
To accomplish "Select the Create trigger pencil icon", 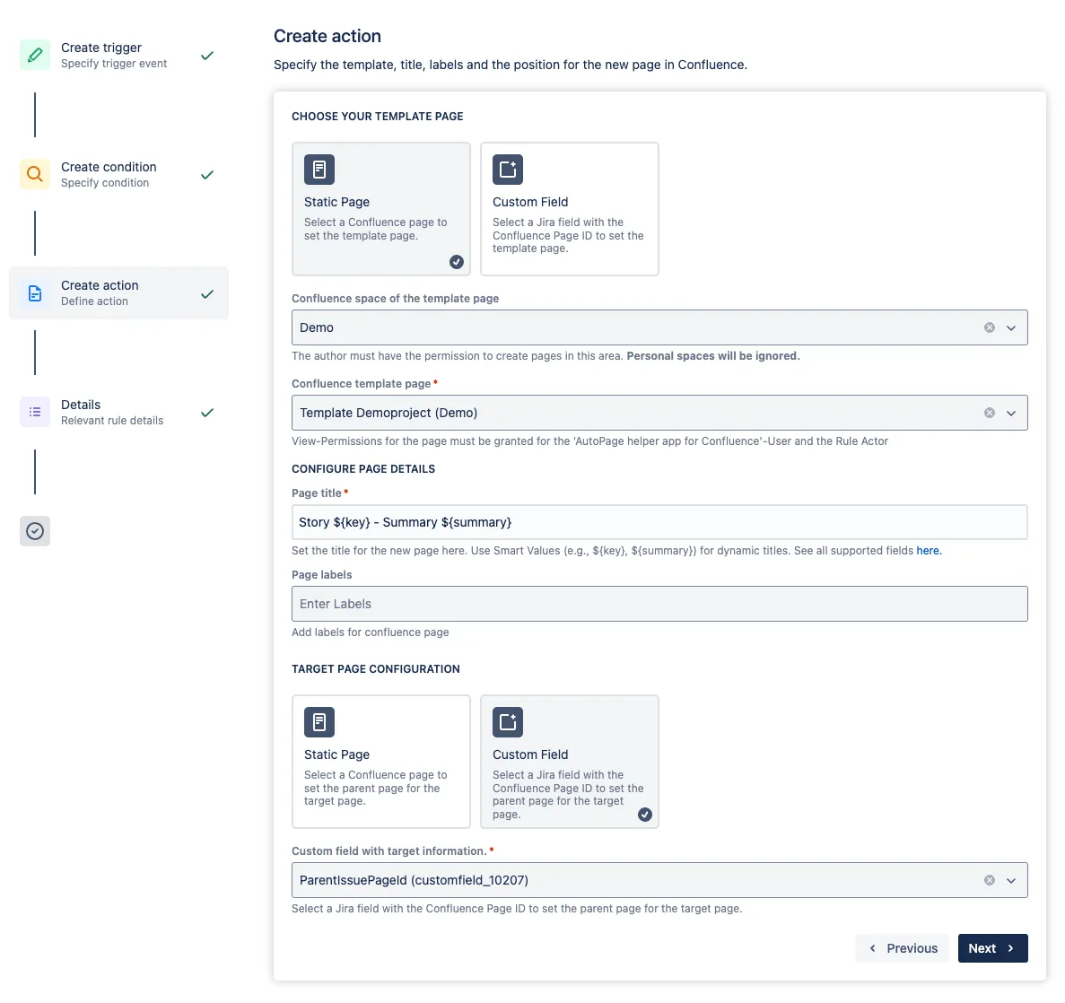I will tap(34, 55).
